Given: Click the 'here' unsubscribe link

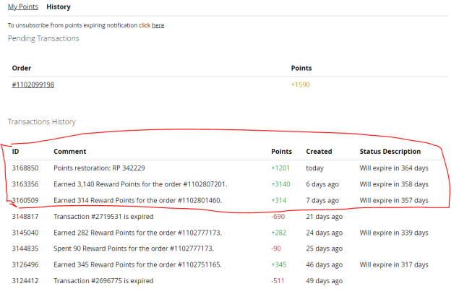Looking at the screenshot, I should pos(158,25).
